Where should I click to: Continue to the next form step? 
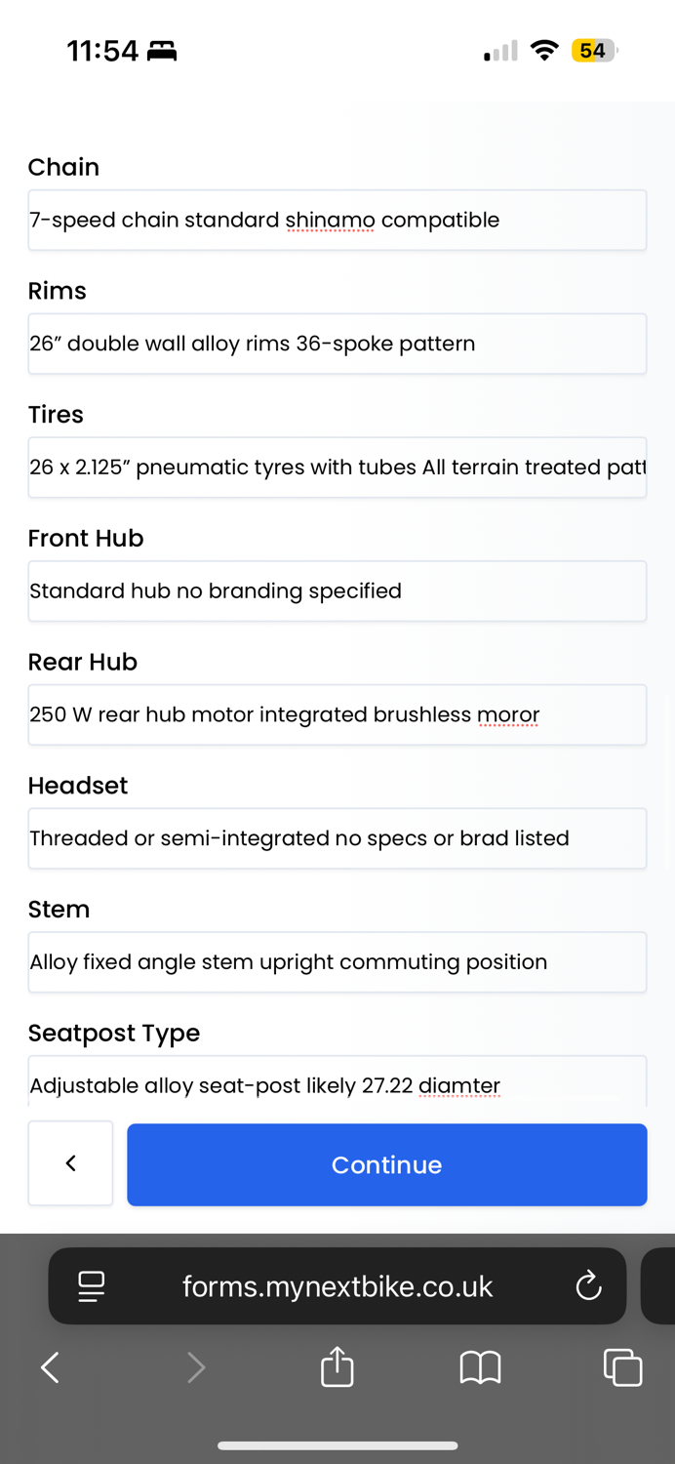387,1164
